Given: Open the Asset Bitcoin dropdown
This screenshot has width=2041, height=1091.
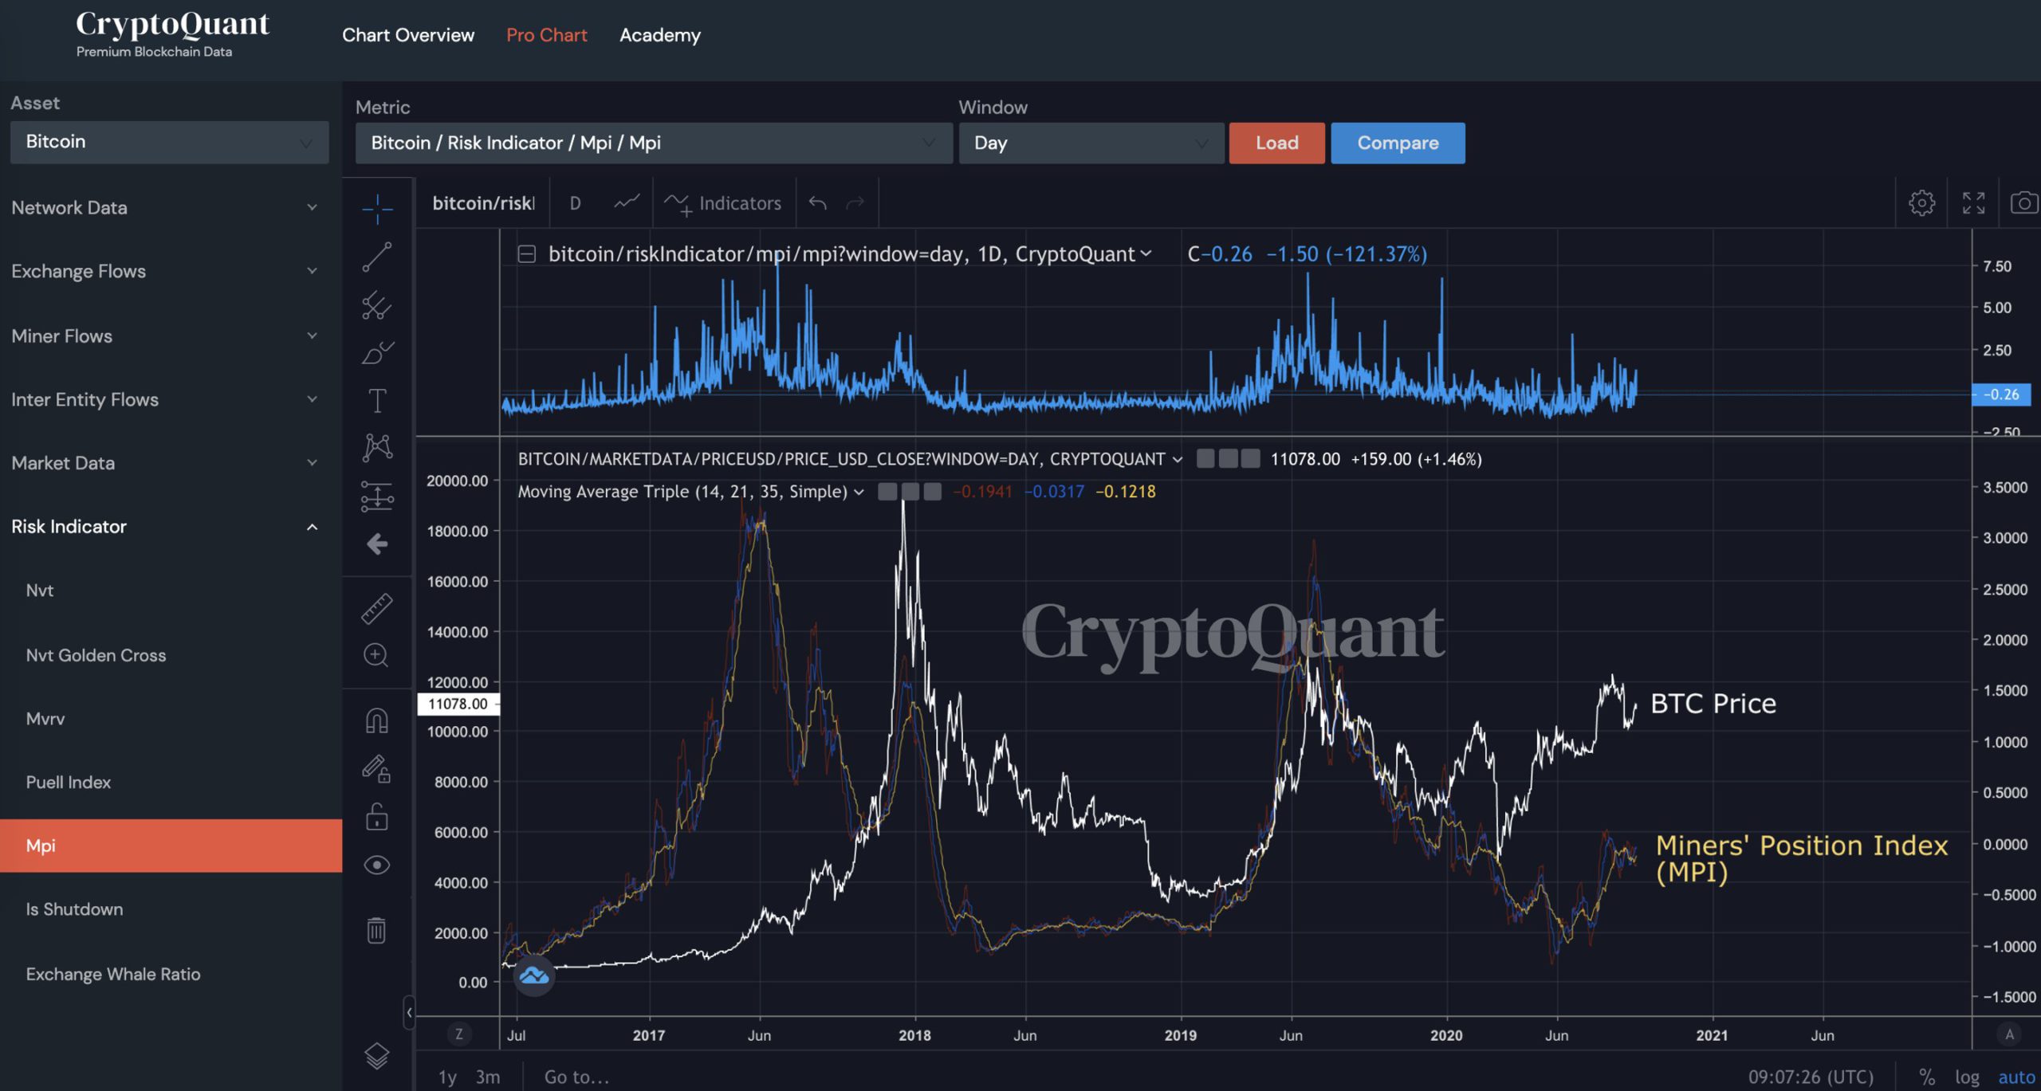Looking at the screenshot, I should point(169,142).
